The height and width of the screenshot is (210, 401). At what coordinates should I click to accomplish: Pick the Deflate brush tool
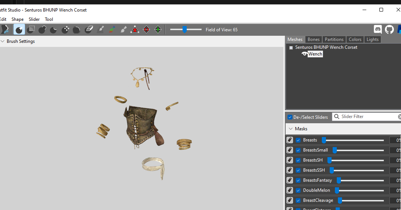(53, 30)
